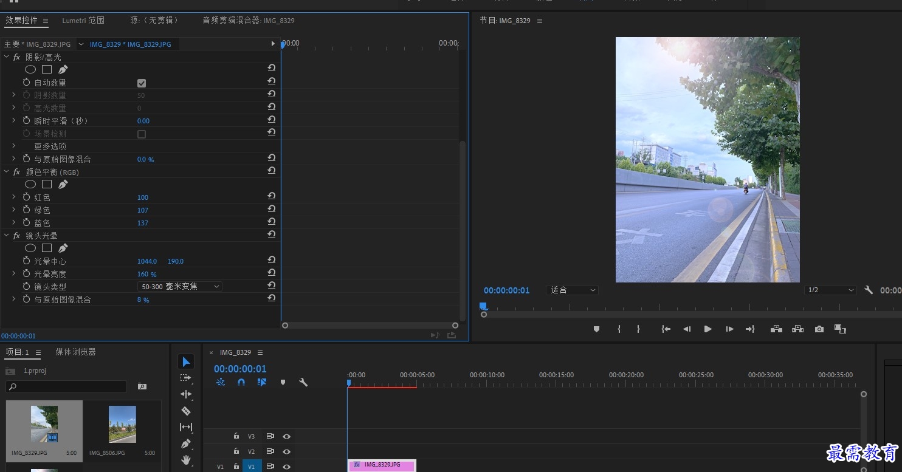This screenshot has width=902, height=472.
Task: Open comparison view button
Action: click(841, 329)
